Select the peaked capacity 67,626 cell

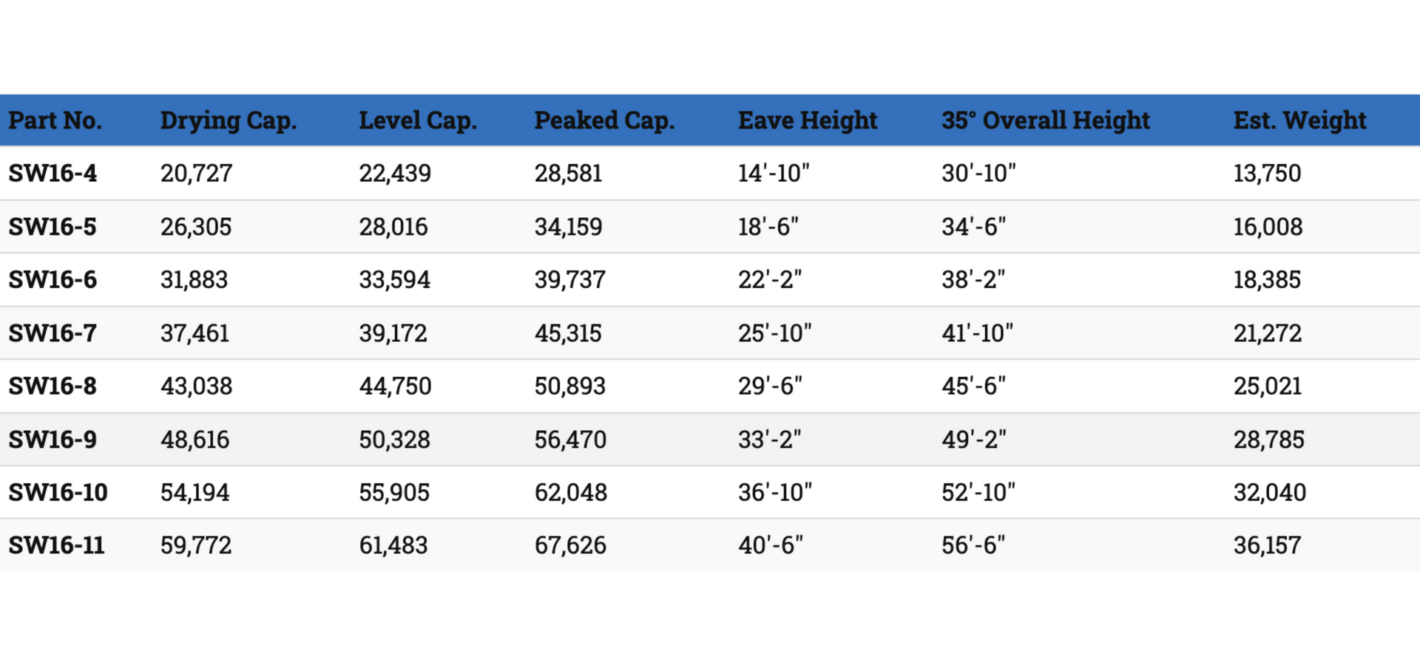point(570,545)
